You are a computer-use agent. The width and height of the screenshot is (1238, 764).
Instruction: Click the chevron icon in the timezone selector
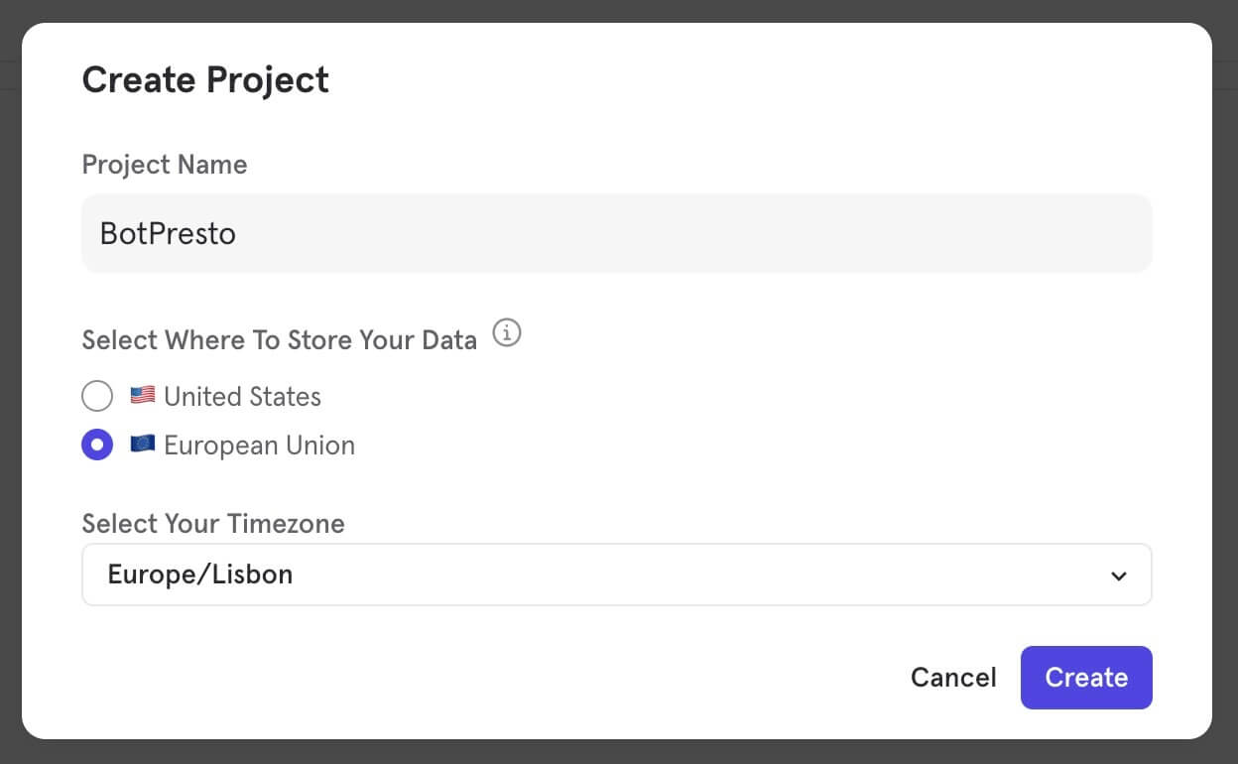pos(1119,574)
